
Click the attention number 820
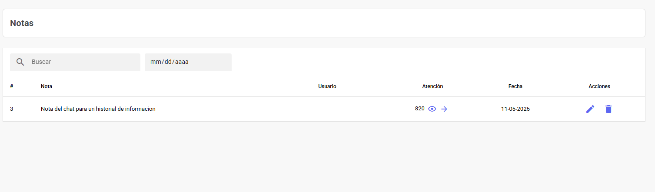(420, 109)
